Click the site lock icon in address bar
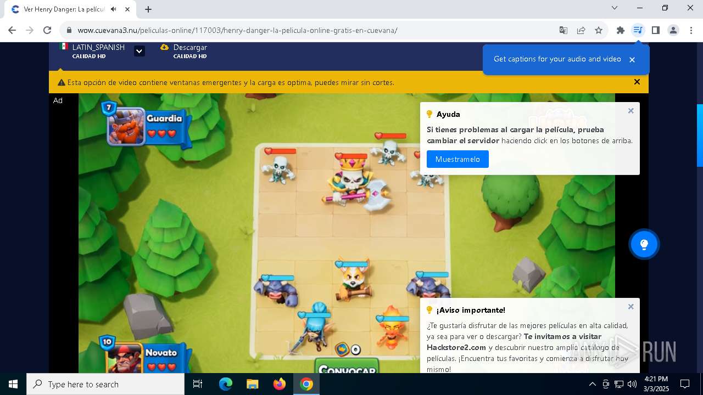The image size is (703, 395). [x=69, y=30]
